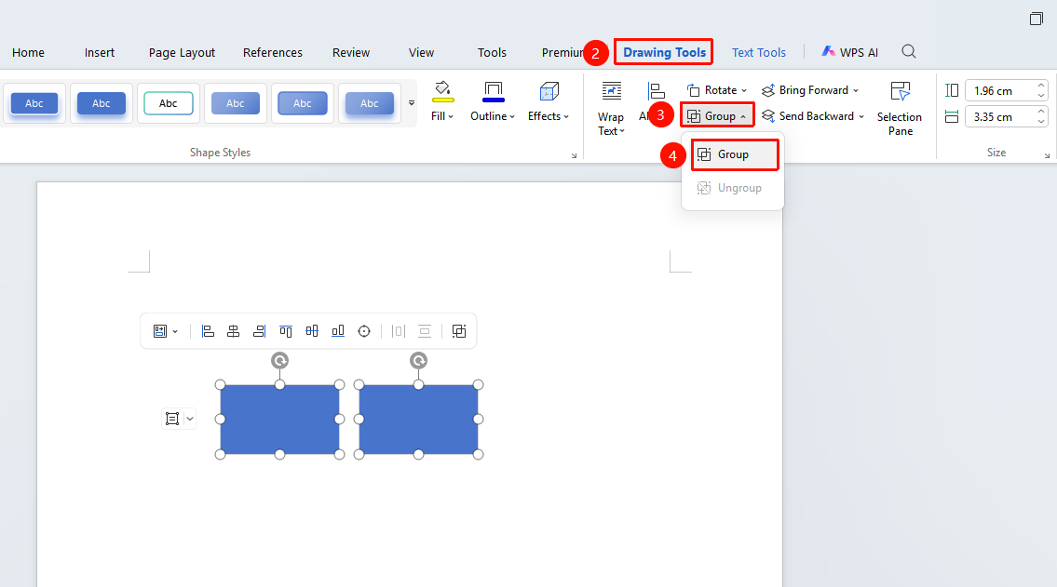1057x587 pixels.
Task: Open the Effects dropdown
Action: click(x=549, y=102)
